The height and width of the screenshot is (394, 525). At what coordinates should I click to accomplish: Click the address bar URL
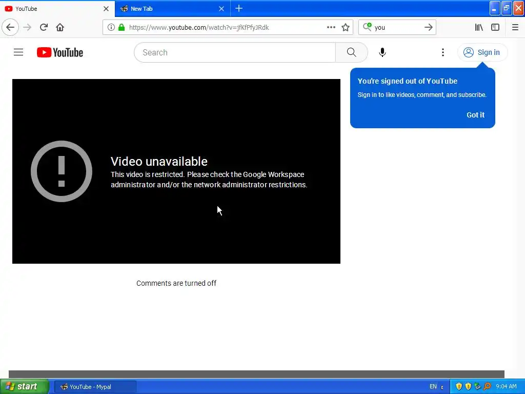tap(199, 28)
